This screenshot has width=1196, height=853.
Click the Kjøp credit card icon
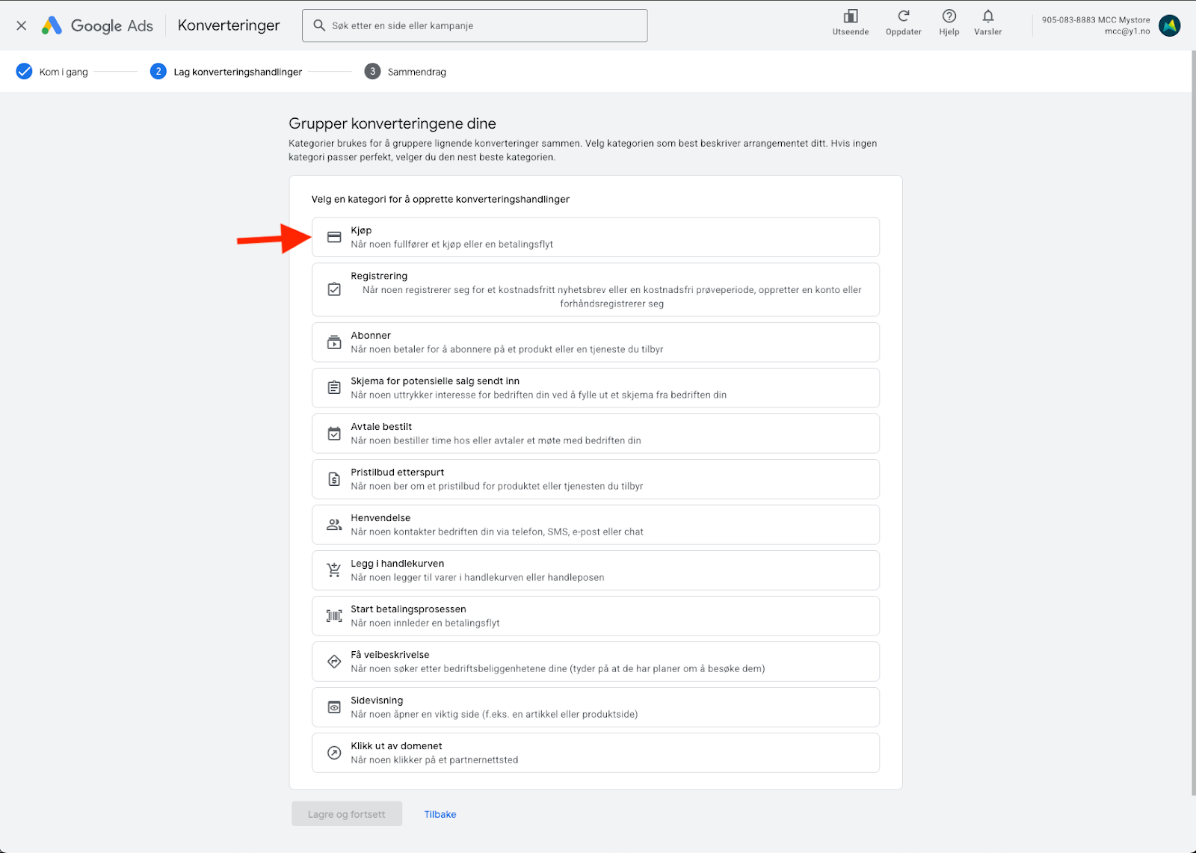[x=334, y=237]
